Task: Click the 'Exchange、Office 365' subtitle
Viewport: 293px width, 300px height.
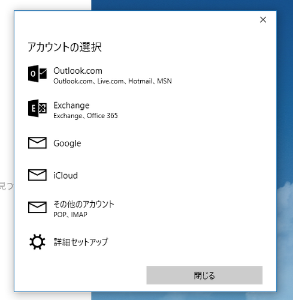Action: (86, 116)
